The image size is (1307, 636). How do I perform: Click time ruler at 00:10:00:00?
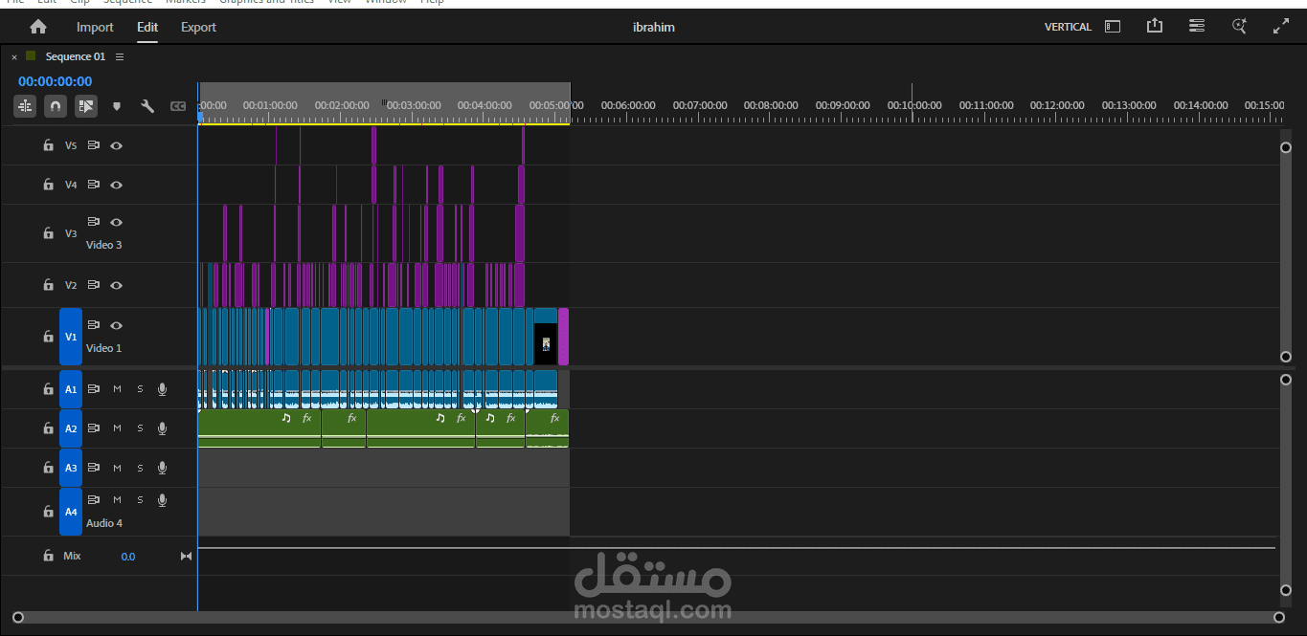pyautogui.click(x=914, y=105)
